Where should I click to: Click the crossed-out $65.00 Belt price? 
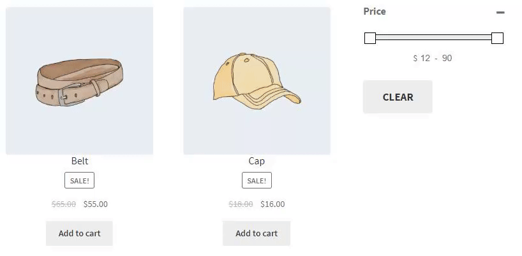tap(64, 204)
